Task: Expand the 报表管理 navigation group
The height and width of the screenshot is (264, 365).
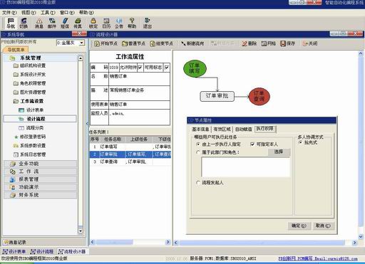Action: (41, 179)
